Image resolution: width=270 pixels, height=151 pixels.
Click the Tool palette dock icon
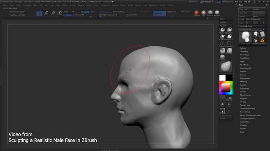(267, 5)
